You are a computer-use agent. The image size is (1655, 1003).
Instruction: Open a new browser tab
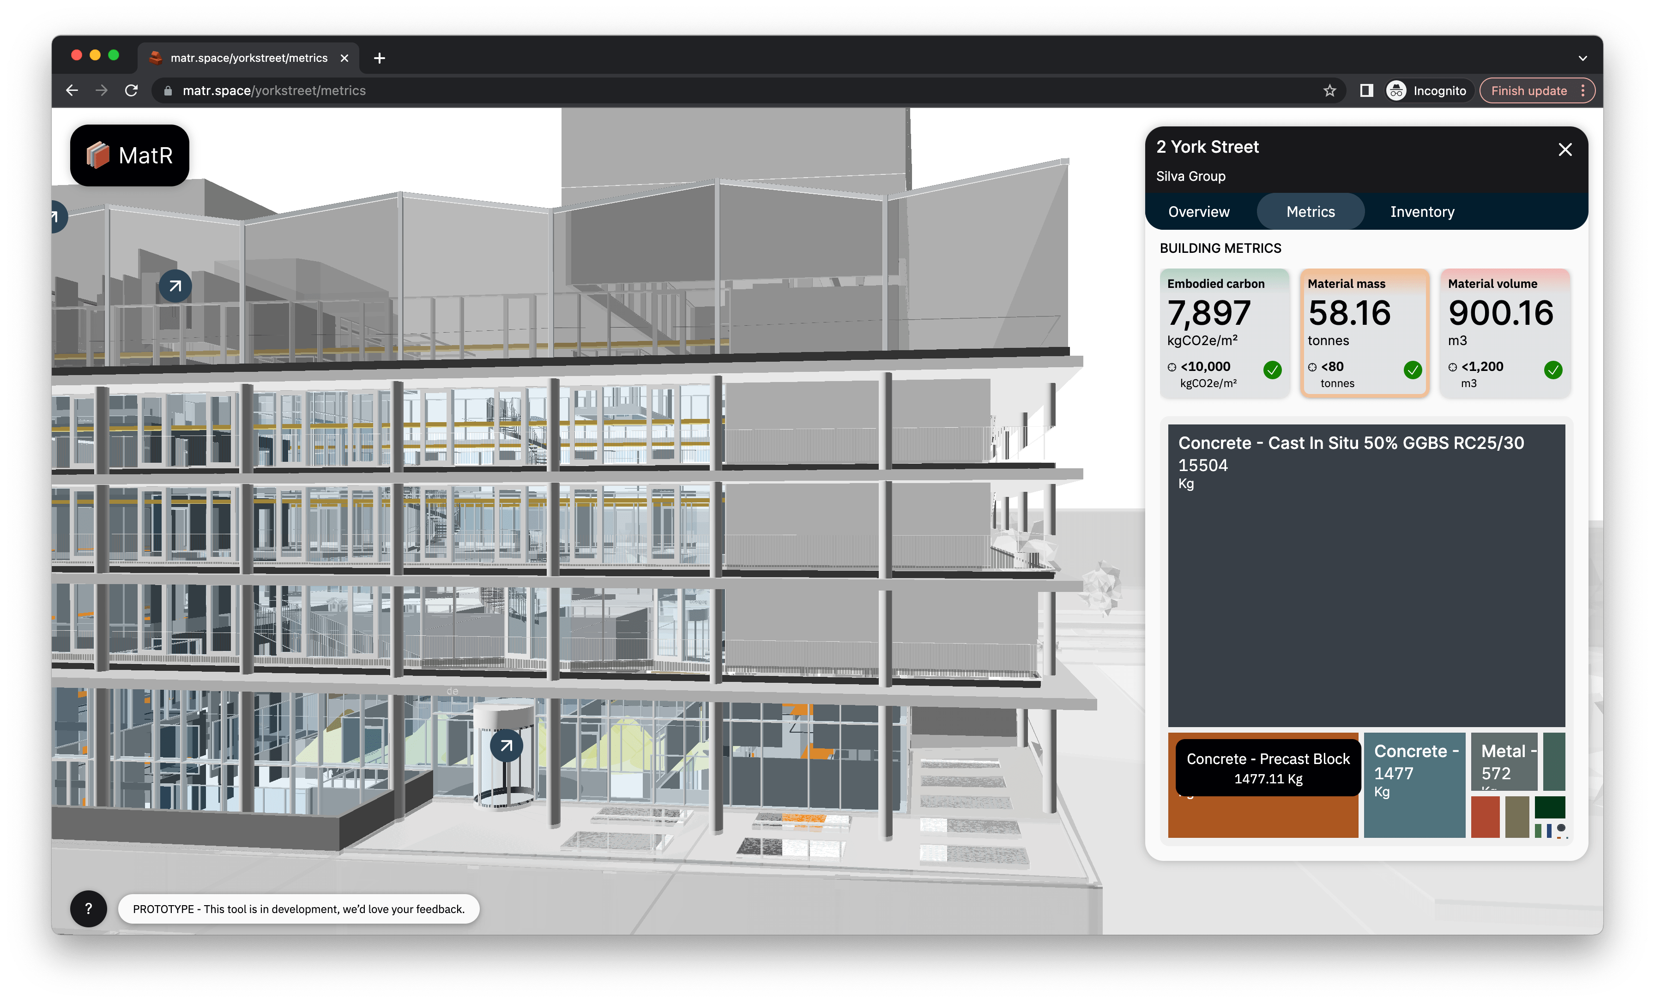(x=380, y=59)
